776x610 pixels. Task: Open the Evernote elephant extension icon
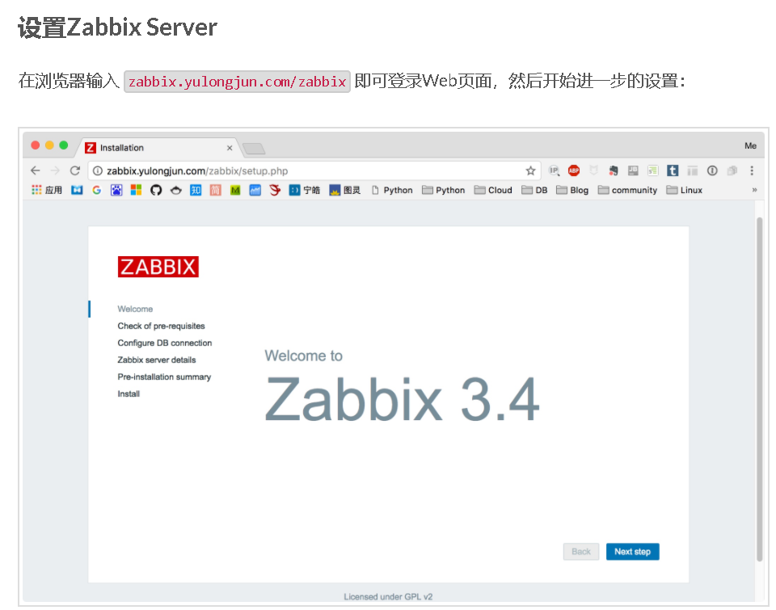pos(614,170)
